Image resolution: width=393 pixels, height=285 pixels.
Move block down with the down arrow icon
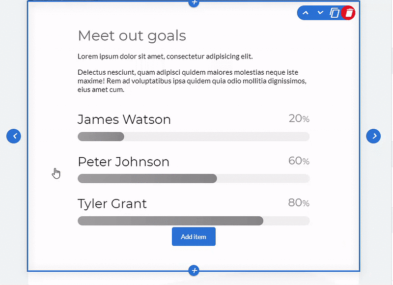pyautogui.click(x=320, y=13)
